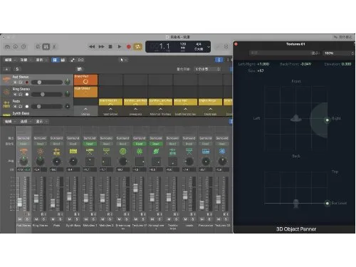Mute the Pad Stereo channel strip
Viewport: 356px width, 267px height.
(x=20, y=219)
